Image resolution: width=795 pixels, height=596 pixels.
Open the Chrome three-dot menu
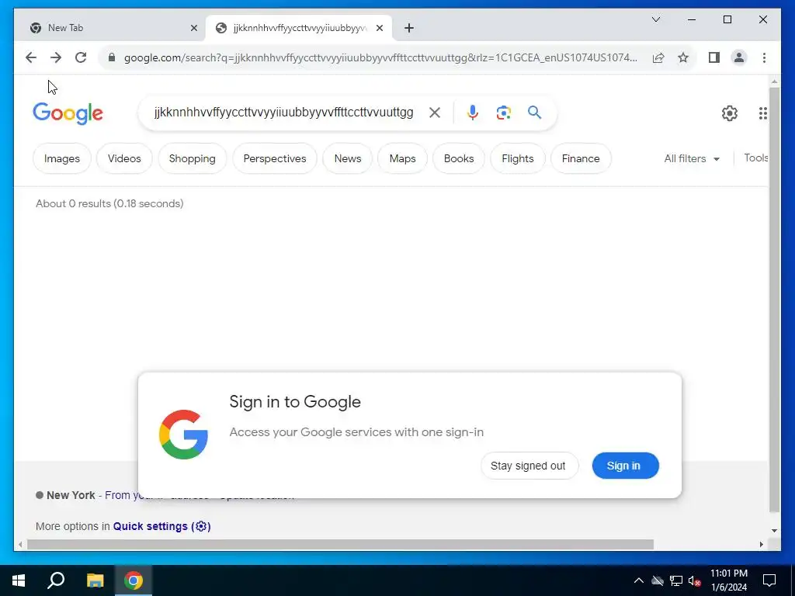(x=764, y=57)
